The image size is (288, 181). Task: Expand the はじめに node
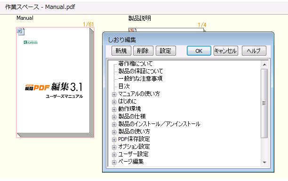coord(114,102)
